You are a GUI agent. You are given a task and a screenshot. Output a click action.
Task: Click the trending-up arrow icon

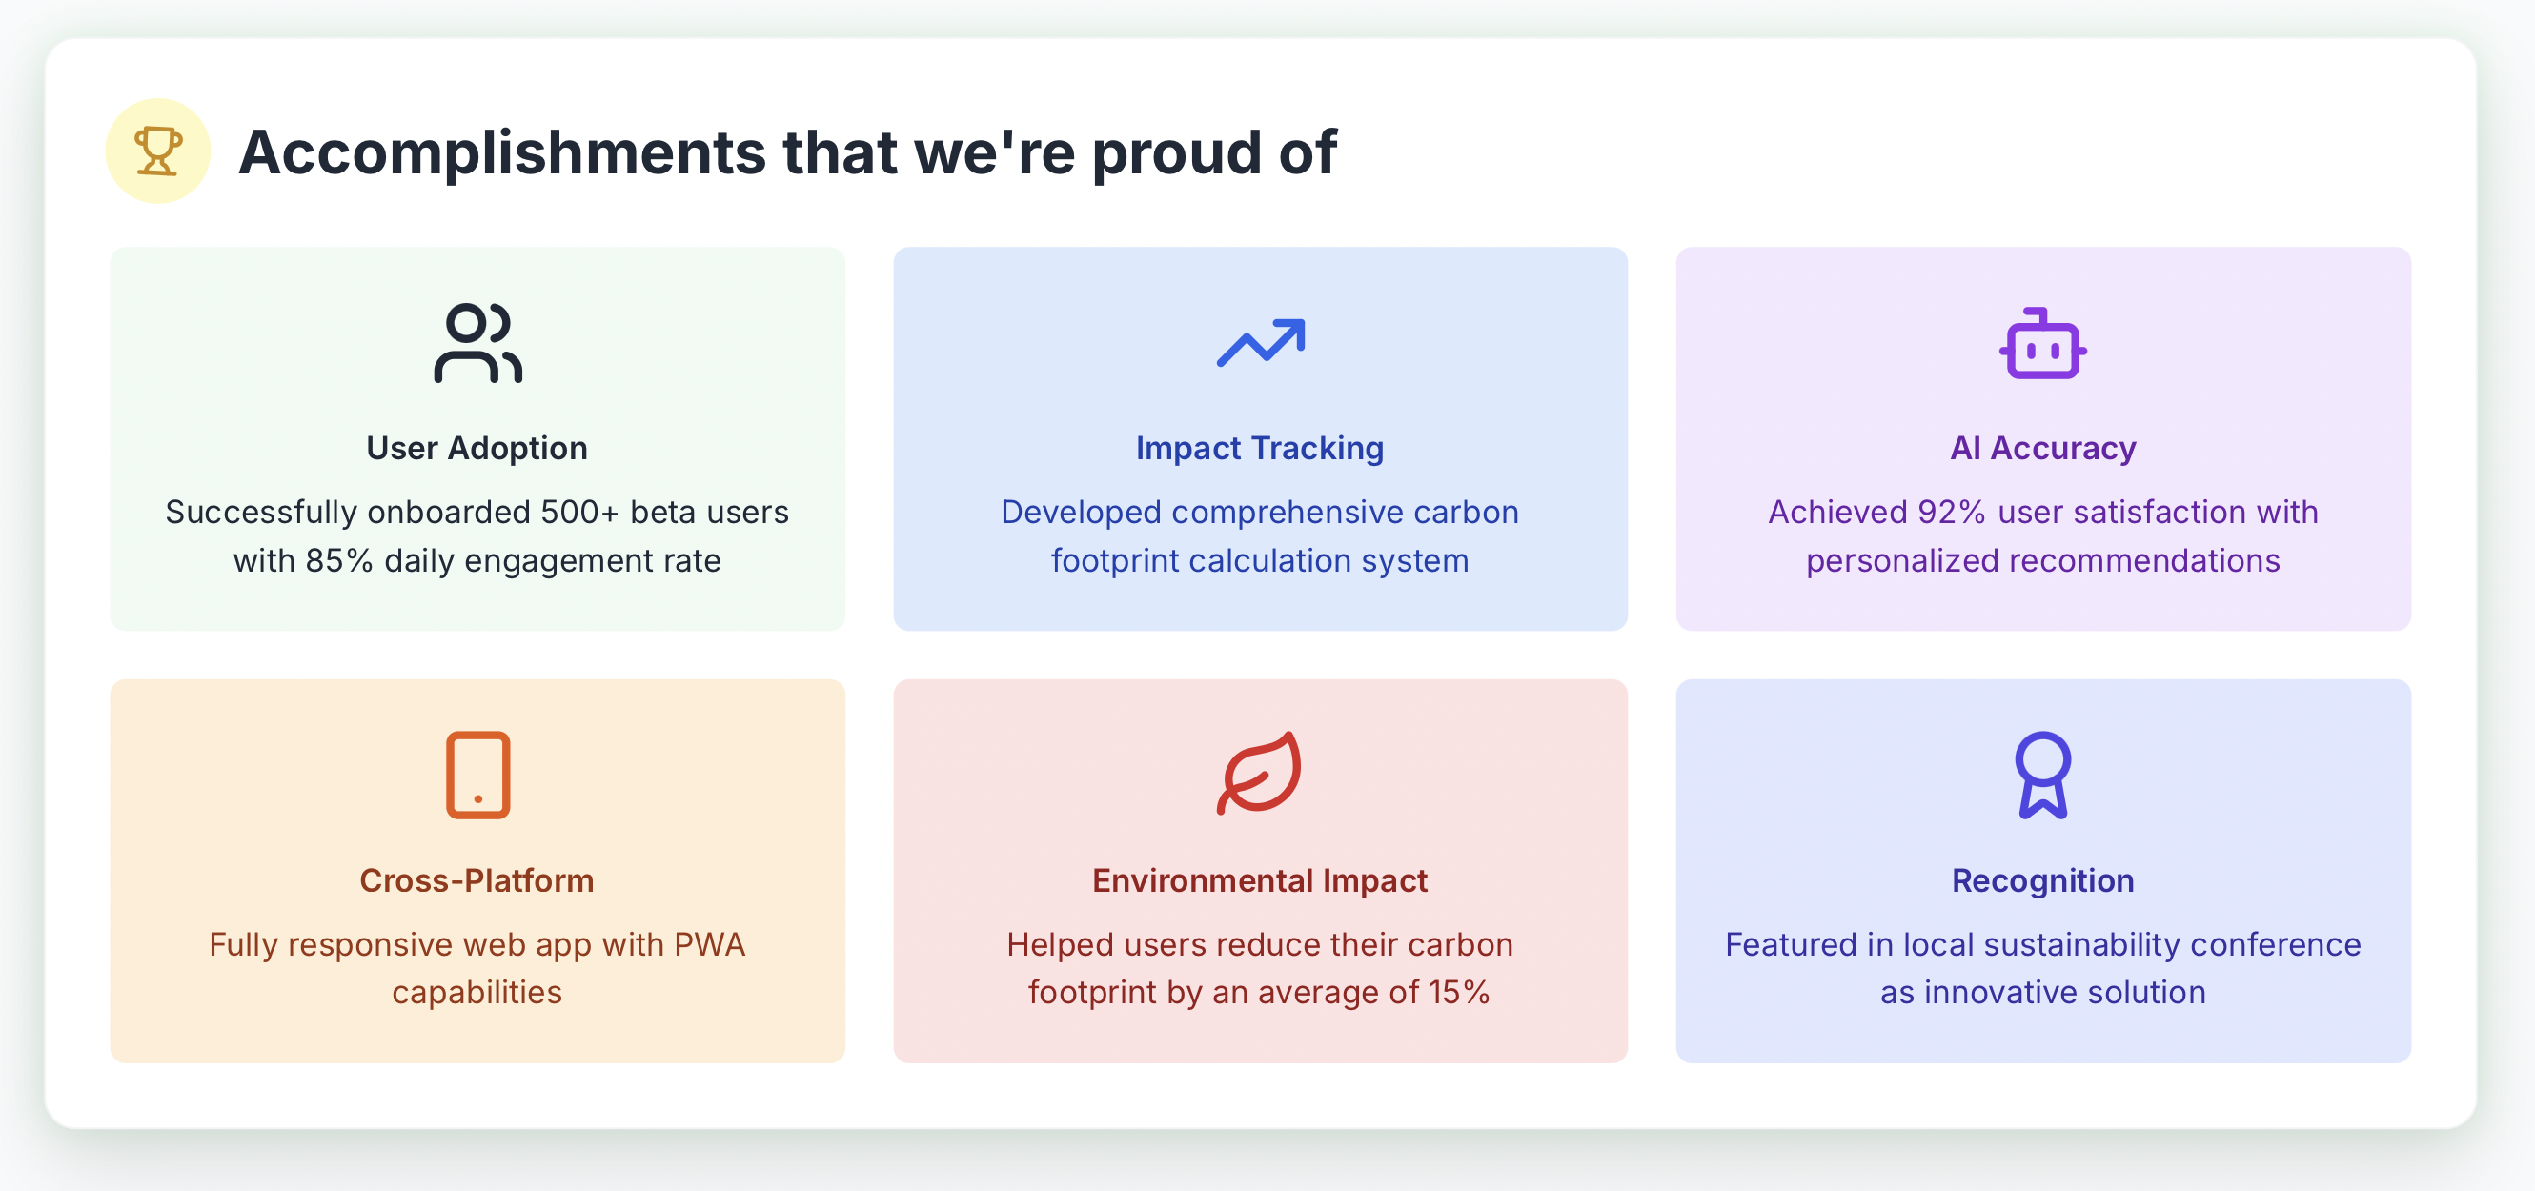click(1261, 342)
